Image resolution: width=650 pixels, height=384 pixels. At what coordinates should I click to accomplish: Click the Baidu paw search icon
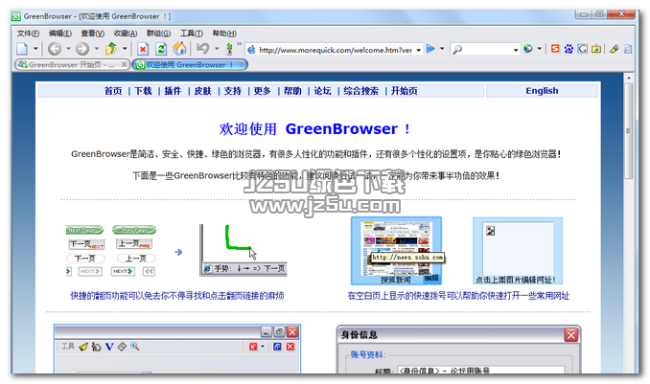(x=569, y=49)
